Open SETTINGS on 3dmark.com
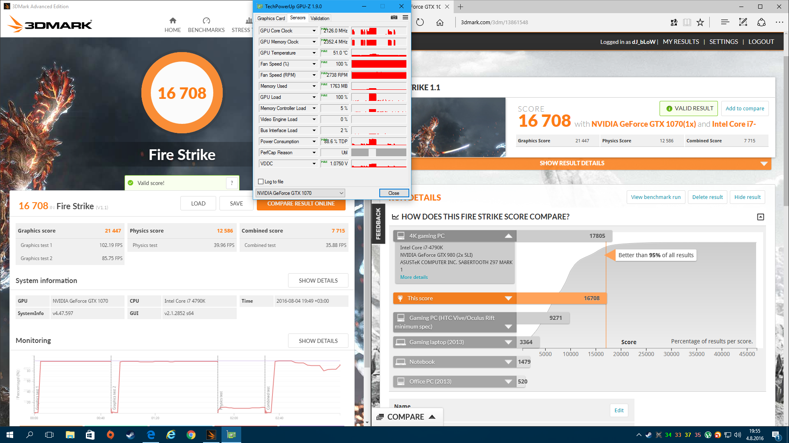This screenshot has height=443, width=789. click(x=723, y=42)
